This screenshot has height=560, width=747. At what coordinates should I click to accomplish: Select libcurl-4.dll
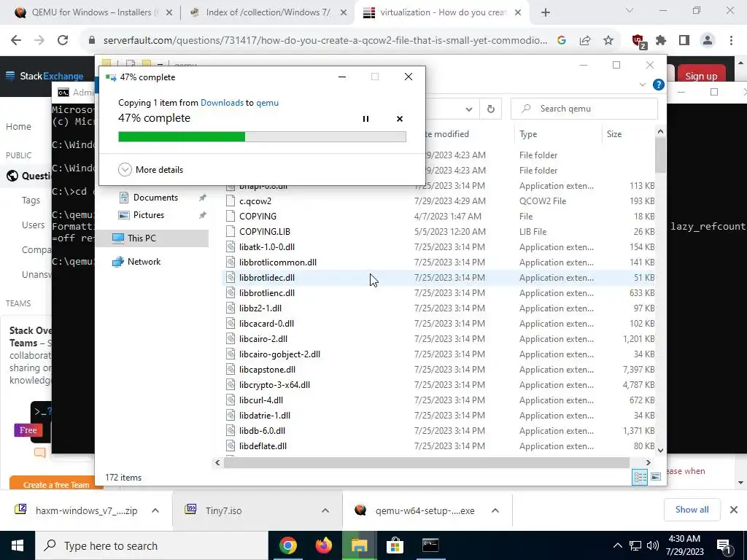point(261,400)
